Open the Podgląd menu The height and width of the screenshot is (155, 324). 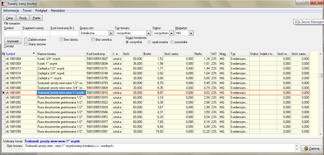click(41, 11)
